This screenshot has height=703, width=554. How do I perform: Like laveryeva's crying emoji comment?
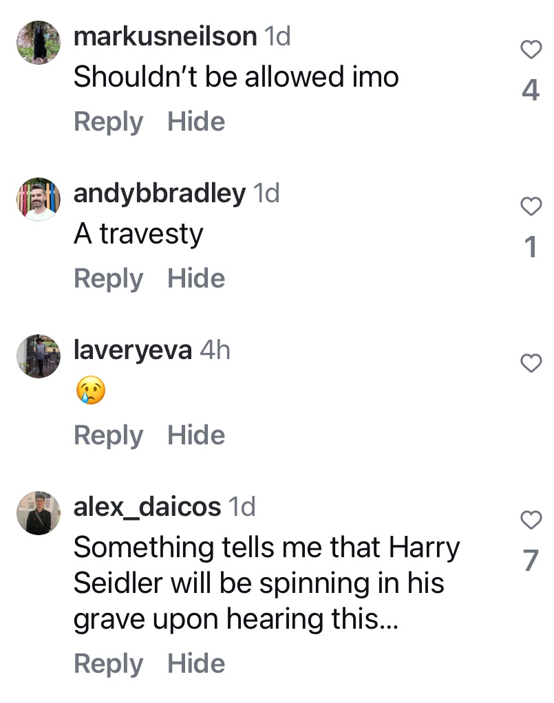pyautogui.click(x=530, y=363)
